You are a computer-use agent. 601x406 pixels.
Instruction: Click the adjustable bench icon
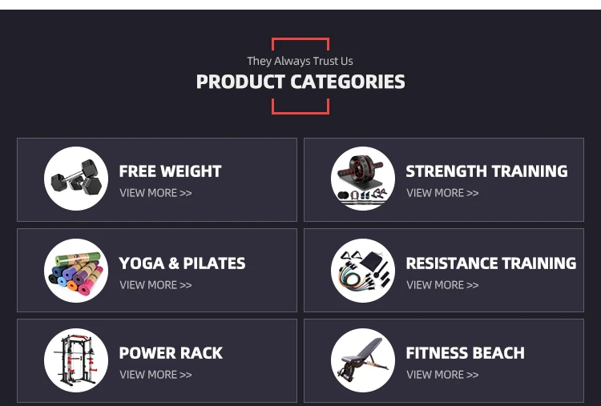[363, 360]
